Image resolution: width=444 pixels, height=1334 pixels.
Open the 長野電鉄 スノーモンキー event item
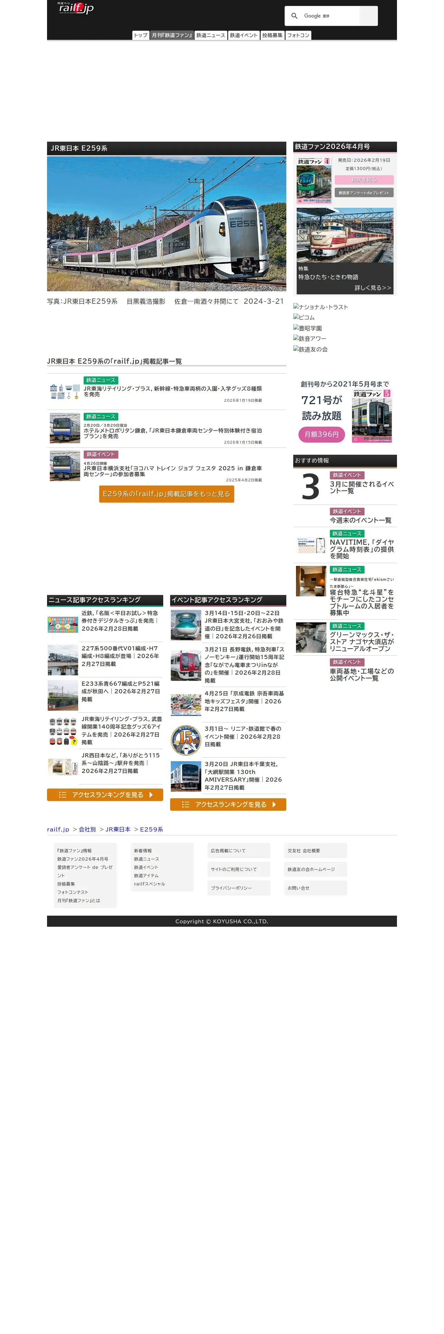click(244, 665)
